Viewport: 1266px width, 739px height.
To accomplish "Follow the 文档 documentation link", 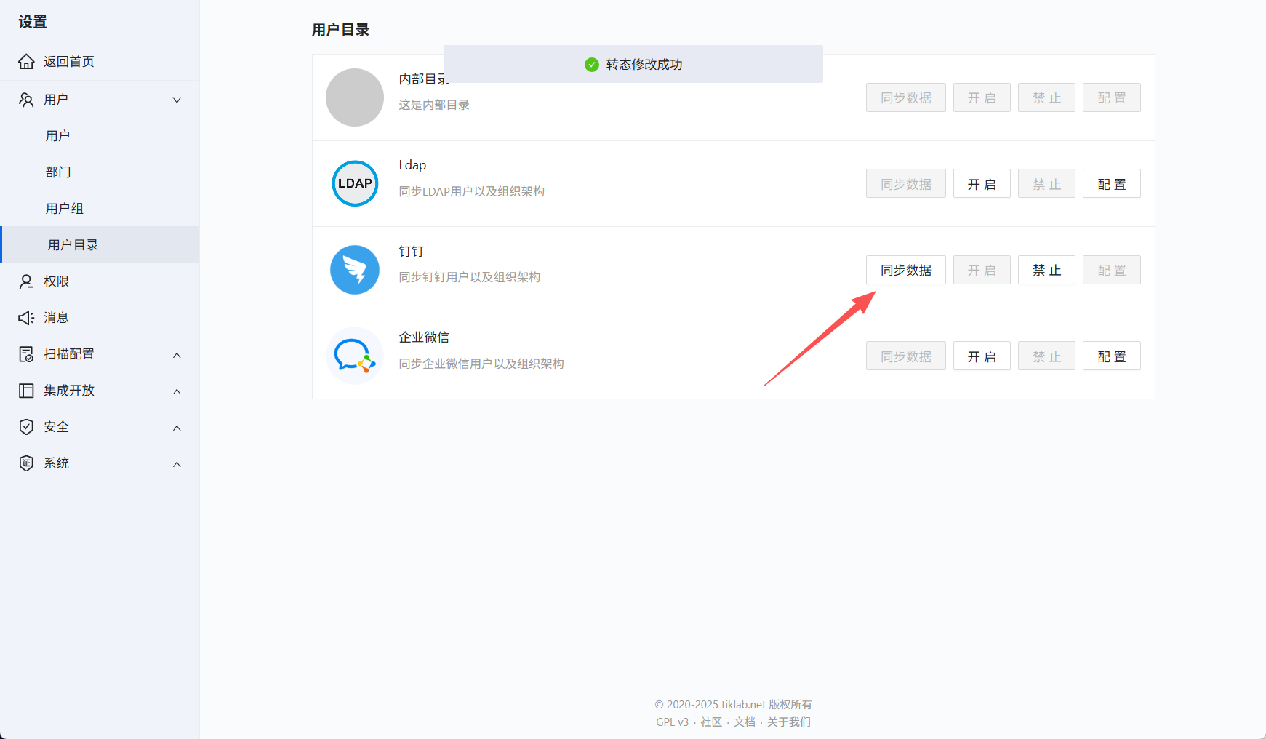I will pos(743,722).
